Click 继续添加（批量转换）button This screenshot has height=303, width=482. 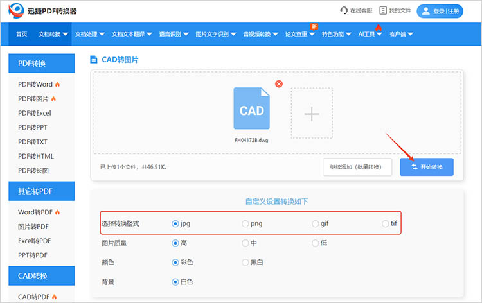[357, 167]
